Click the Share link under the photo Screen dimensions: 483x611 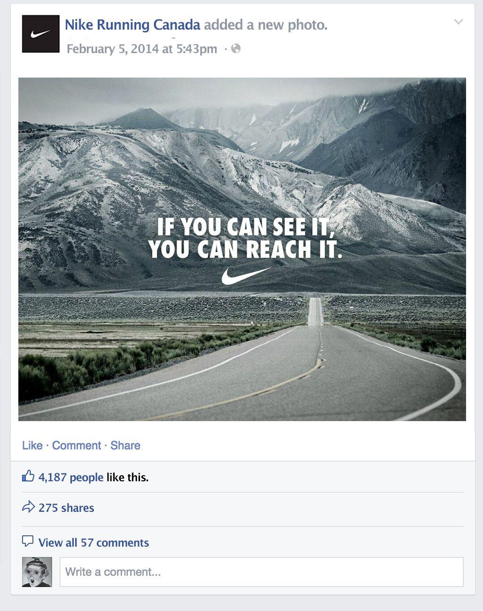[x=125, y=445]
